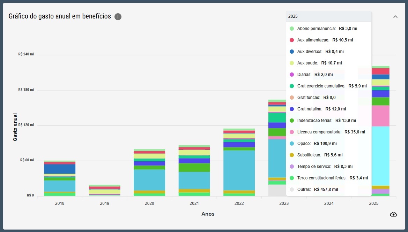Click the info icon beside chart title
Viewport: 408px width, 232px height.
(118, 17)
